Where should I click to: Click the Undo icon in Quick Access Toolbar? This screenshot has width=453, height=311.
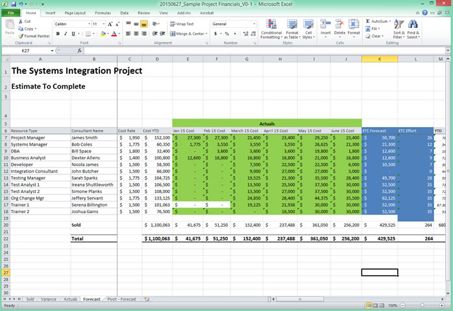pos(21,4)
